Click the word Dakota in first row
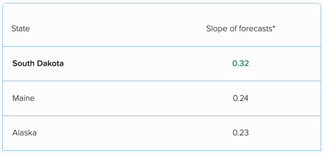The height and width of the screenshot is (154, 324). [x=51, y=63]
